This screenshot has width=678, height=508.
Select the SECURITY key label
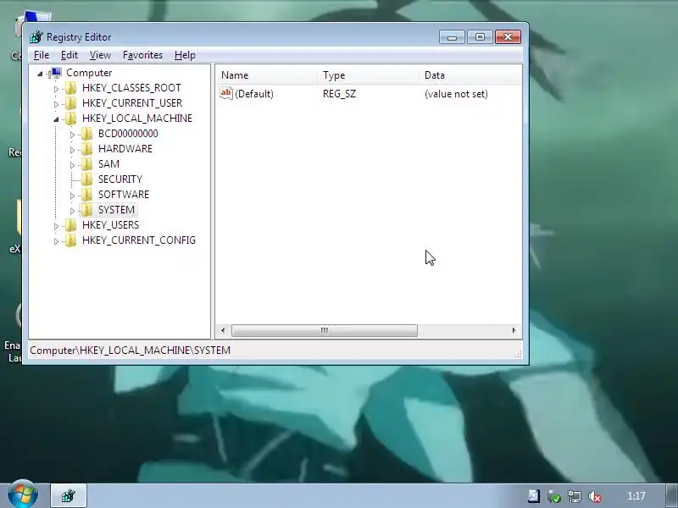[x=120, y=179]
